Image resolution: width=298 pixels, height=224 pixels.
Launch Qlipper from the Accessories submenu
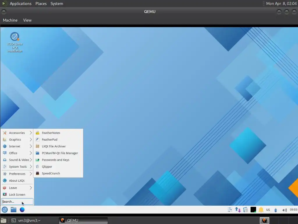[58, 167]
